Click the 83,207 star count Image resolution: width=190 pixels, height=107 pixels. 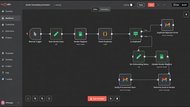pos(184,5)
